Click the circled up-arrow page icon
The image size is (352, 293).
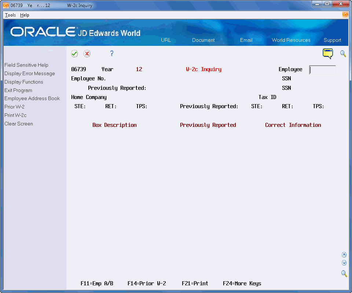[344, 254]
